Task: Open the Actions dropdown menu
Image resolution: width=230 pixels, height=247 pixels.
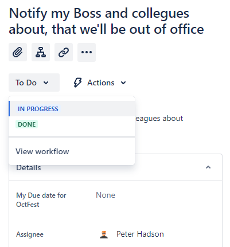Action: coord(100,83)
